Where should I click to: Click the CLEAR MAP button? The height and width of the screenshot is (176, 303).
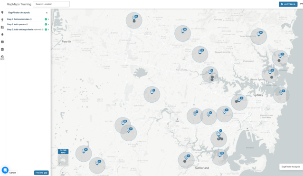pyautogui.click(x=63, y=151)
